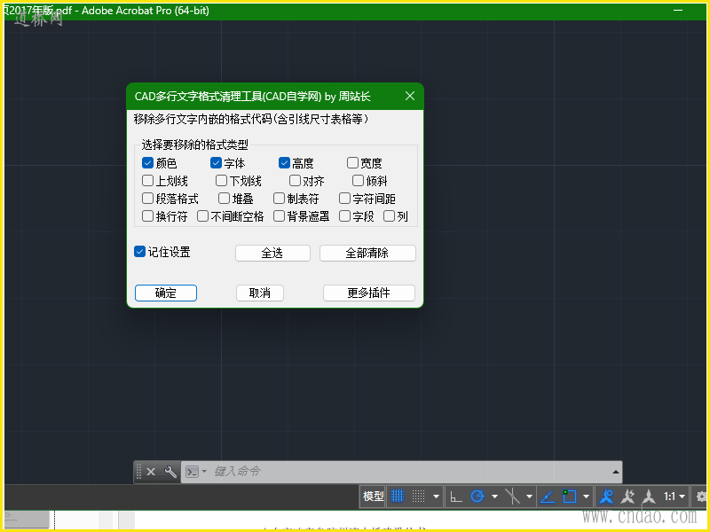710x532 pixels.
Task: Enable the 下划线 checkbox
Action: click(221, 181)
